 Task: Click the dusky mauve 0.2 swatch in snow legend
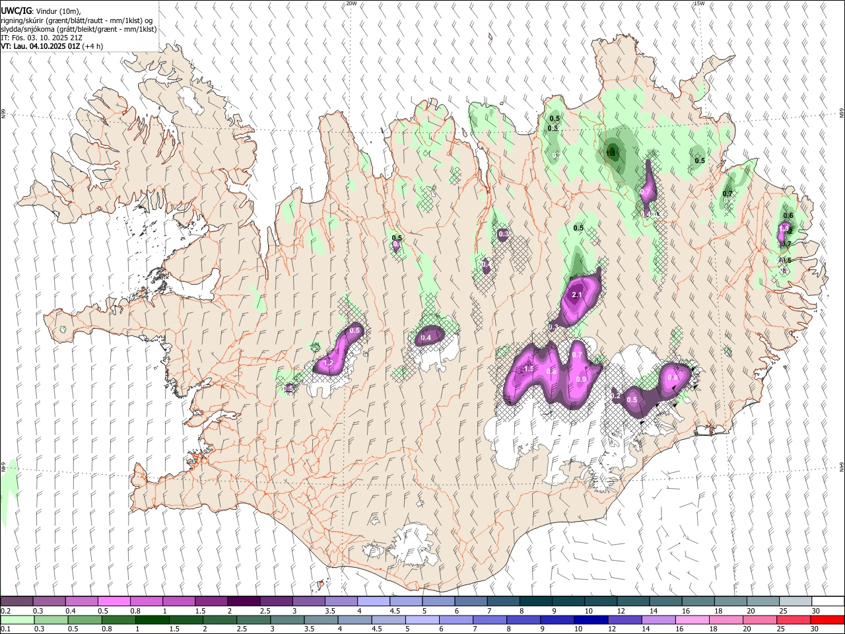(x=17, y=602)
